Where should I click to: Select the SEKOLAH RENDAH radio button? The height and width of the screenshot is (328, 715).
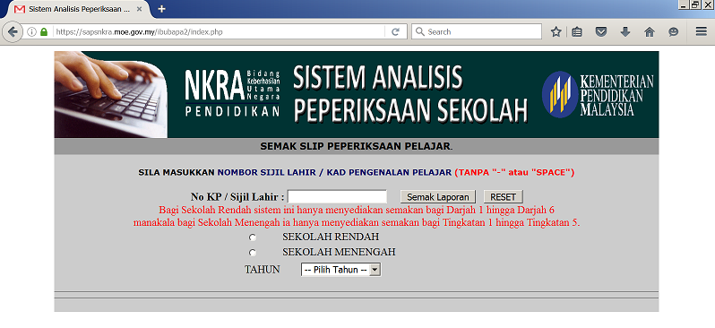click(x=252, y=237)
